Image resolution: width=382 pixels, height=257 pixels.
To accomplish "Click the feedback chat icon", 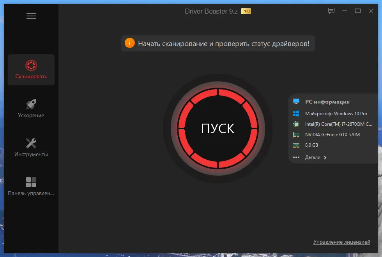I will [331, 11].
